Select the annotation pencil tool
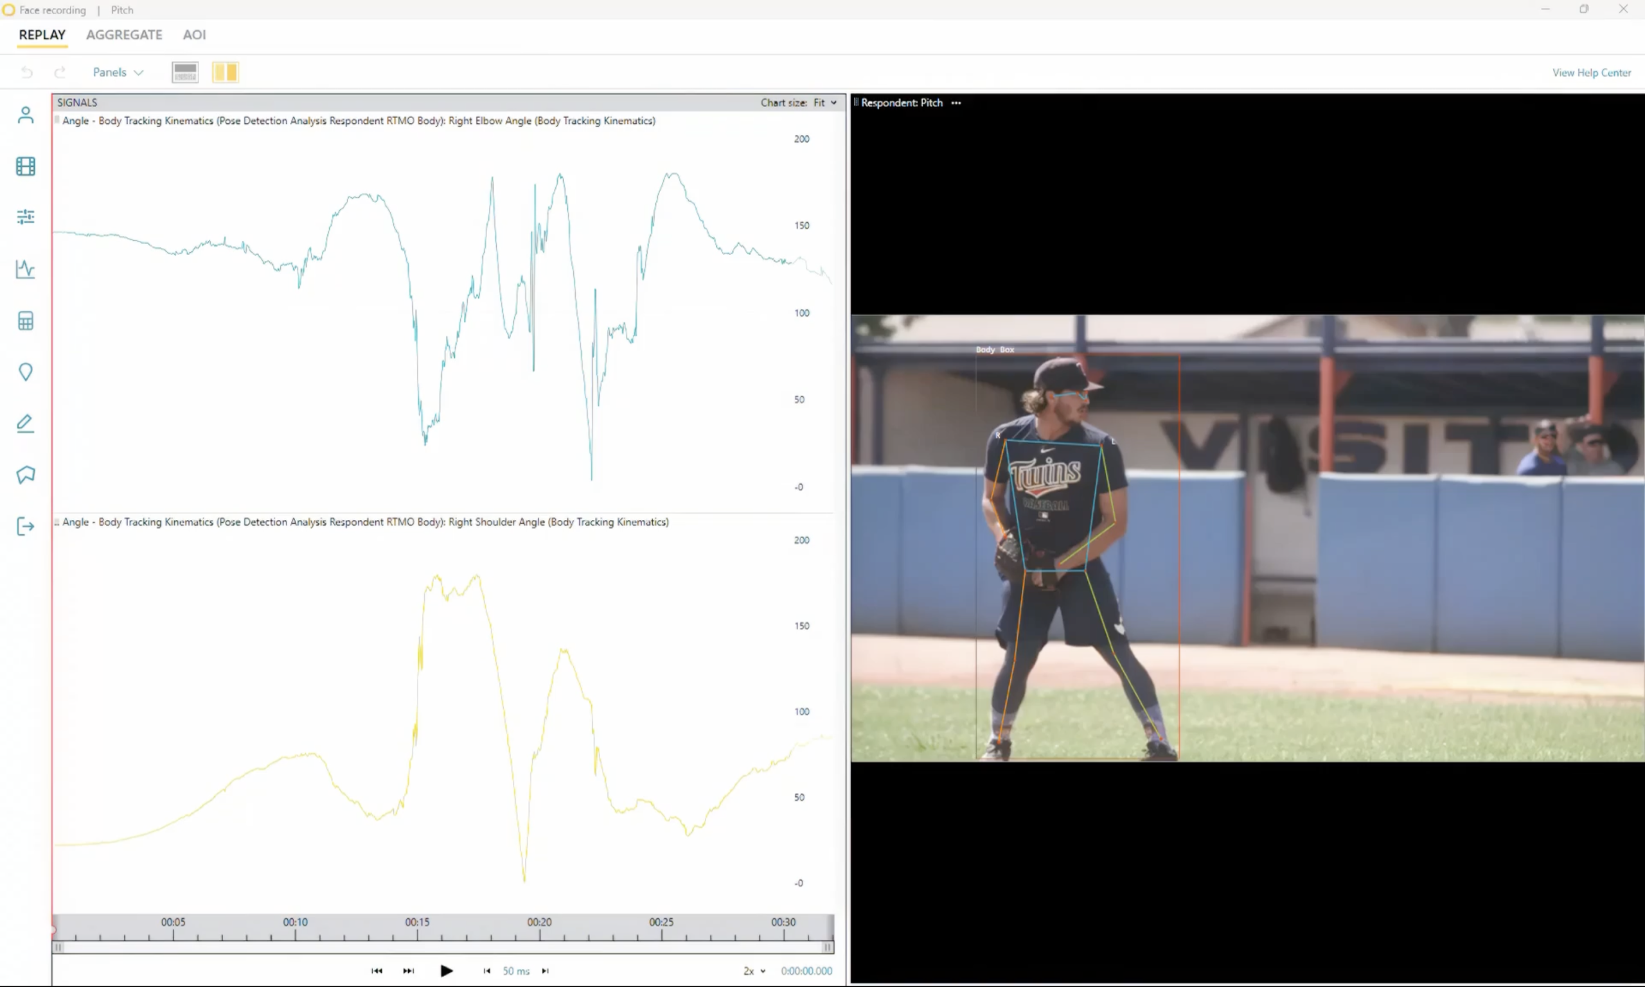The height and width of the screenshot is (987, 1645). [x=25, y=424]
